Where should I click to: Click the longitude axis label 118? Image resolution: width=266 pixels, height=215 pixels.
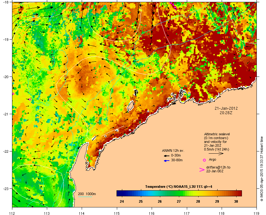pos(222,213)
